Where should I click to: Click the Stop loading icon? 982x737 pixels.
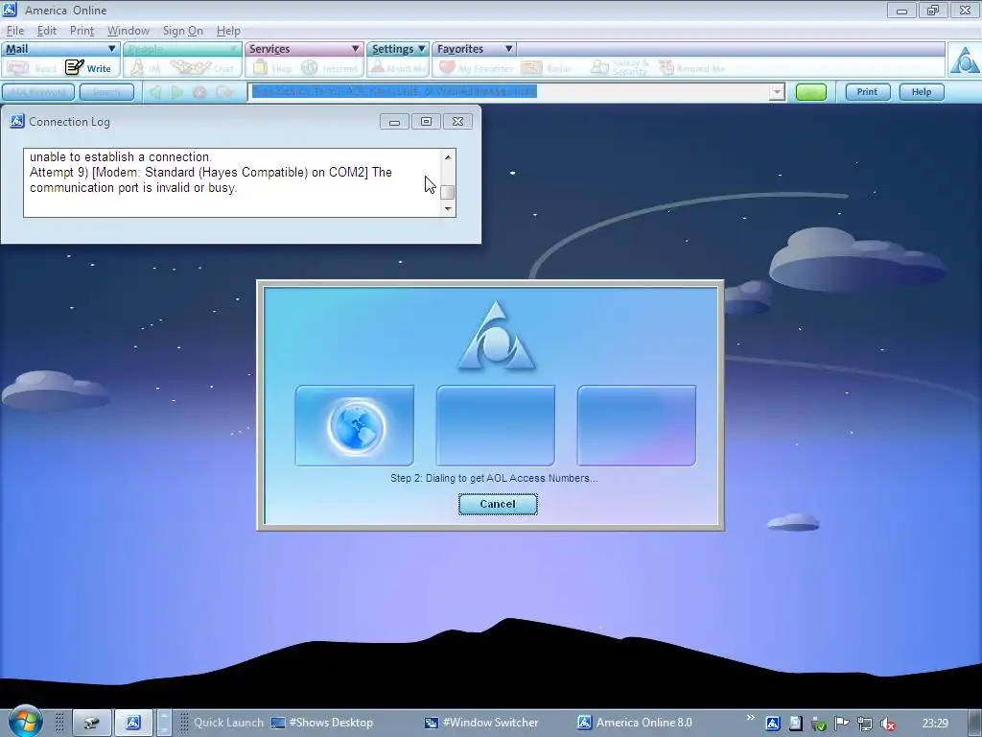[x=199, y=93]
